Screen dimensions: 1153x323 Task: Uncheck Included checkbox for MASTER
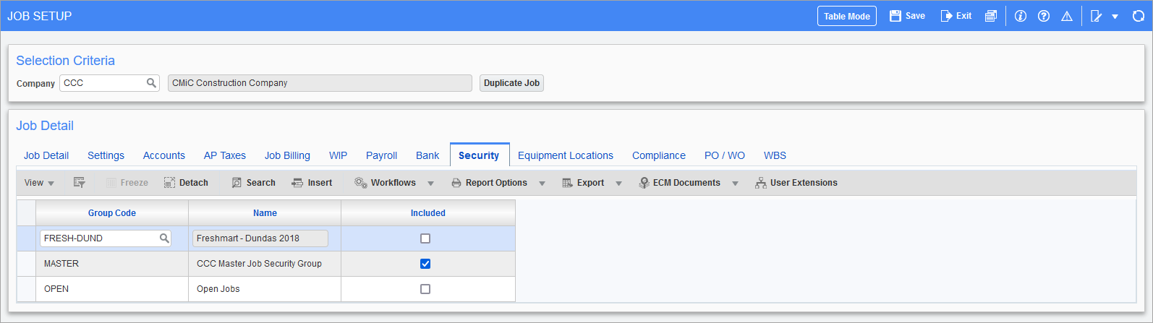click(x=425, y=264)
